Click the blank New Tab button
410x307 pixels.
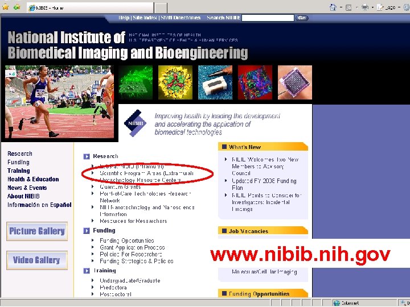coord(161,8)
